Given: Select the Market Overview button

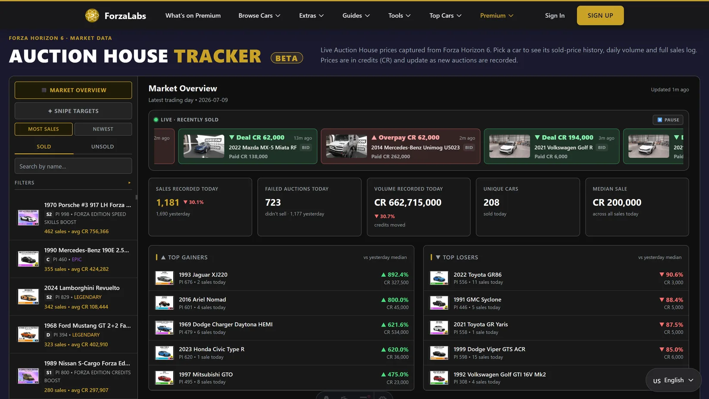Looking at the screenshot, I should pyautogui.click(x=73, y=90).
